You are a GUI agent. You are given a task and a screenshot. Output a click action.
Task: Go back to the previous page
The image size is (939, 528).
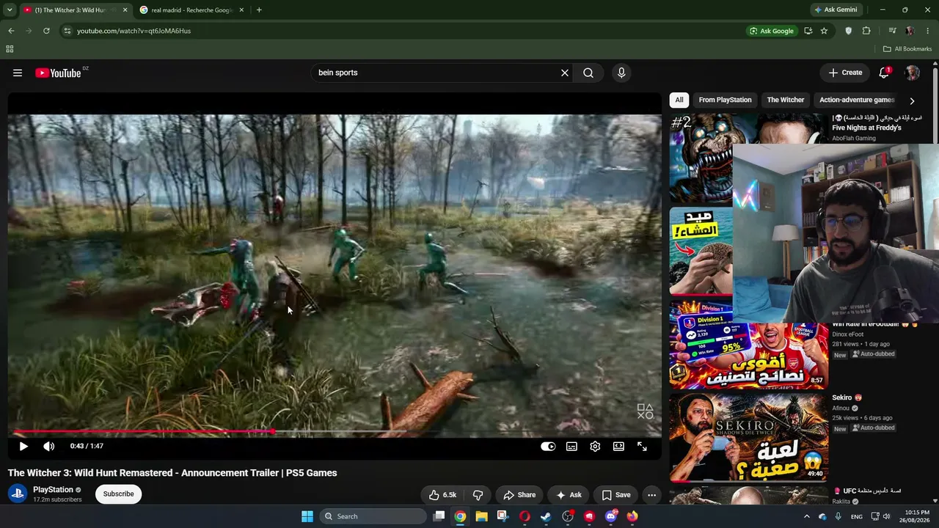coord(11,31)
